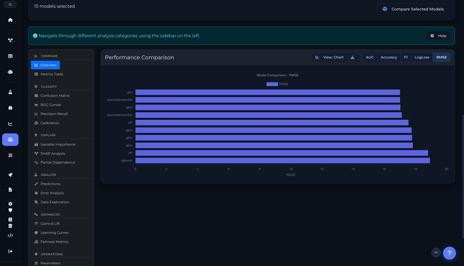This screenshot has height=266, width=464.
Task: Open the code editor icon near the sidebar bottom
Action: (10, 235)
